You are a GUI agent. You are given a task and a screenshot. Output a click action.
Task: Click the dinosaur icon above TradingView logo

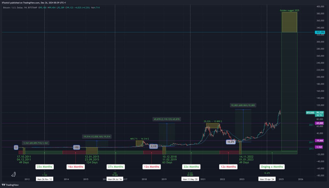point(13,174)
